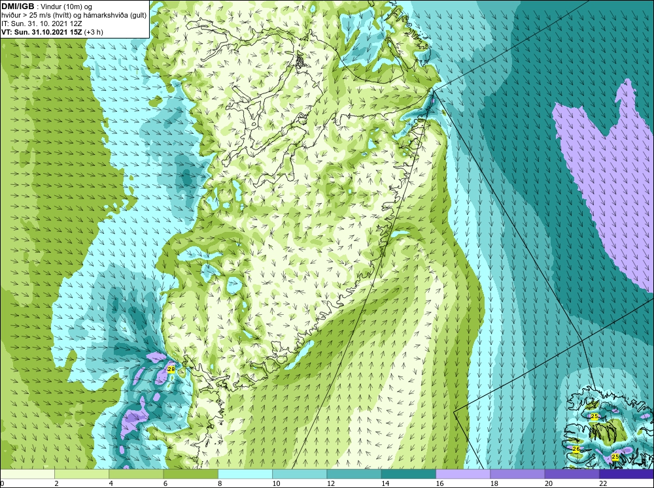Select the dark indigo legend swatch above 22
This screenshot has height=488, width=654.
[x=626, y=474]
